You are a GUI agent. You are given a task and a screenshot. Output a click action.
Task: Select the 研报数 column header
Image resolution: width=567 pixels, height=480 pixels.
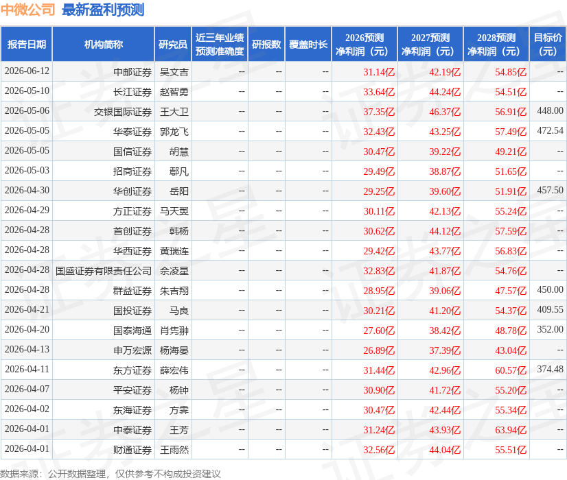coord(266,44)
